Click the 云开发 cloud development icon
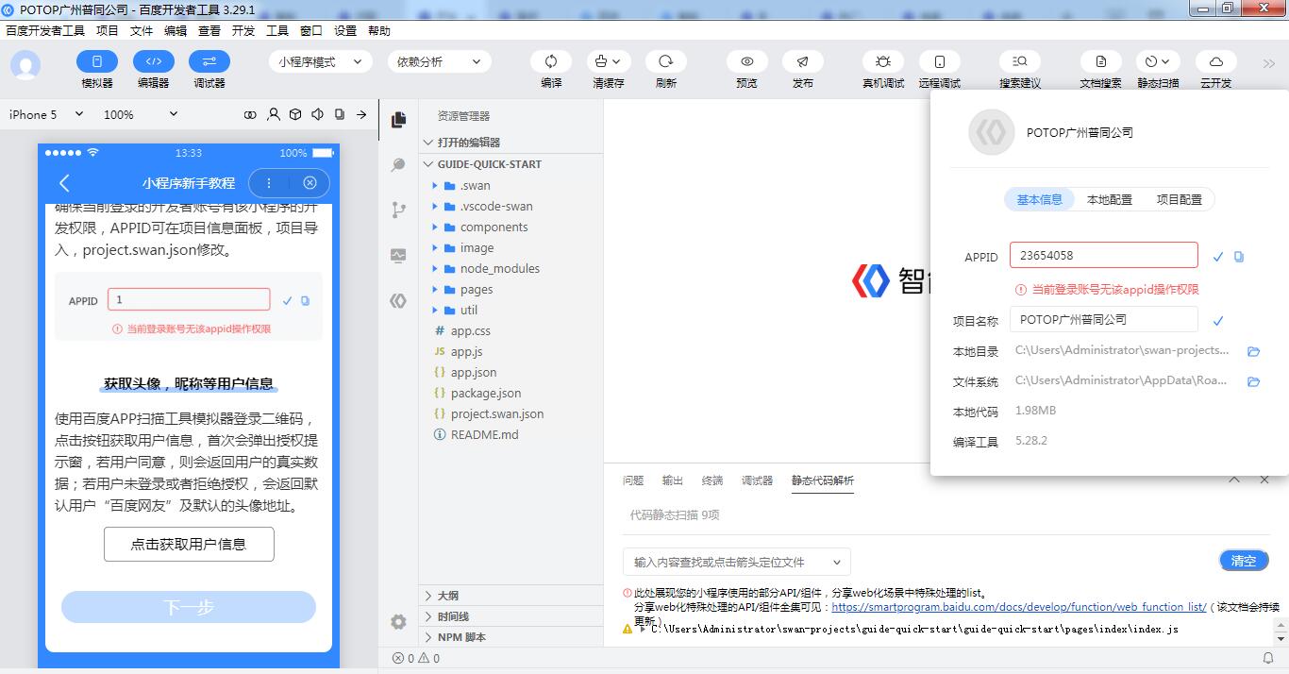Screen dimensions: 1289x674 pyautogui.click(x=1216, y=61)
